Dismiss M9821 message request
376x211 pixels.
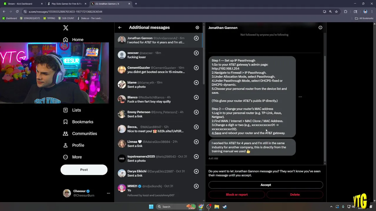pyautogui.click(x=196, y=186)
